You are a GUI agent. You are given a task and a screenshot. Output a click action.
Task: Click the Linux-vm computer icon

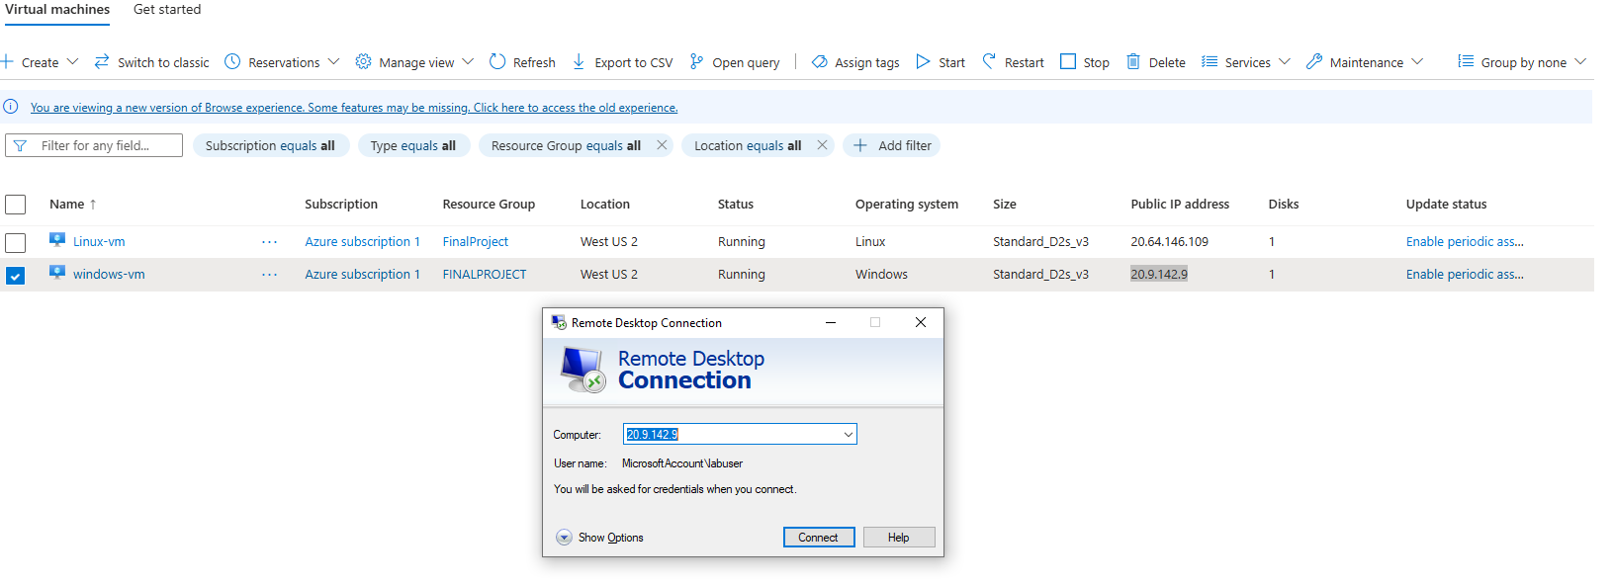click(x=57, y=240)
